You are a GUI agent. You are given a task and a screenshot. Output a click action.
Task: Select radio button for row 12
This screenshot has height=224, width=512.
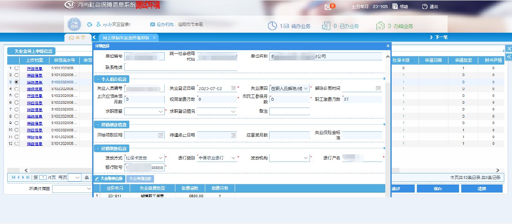tap(17, 144)
